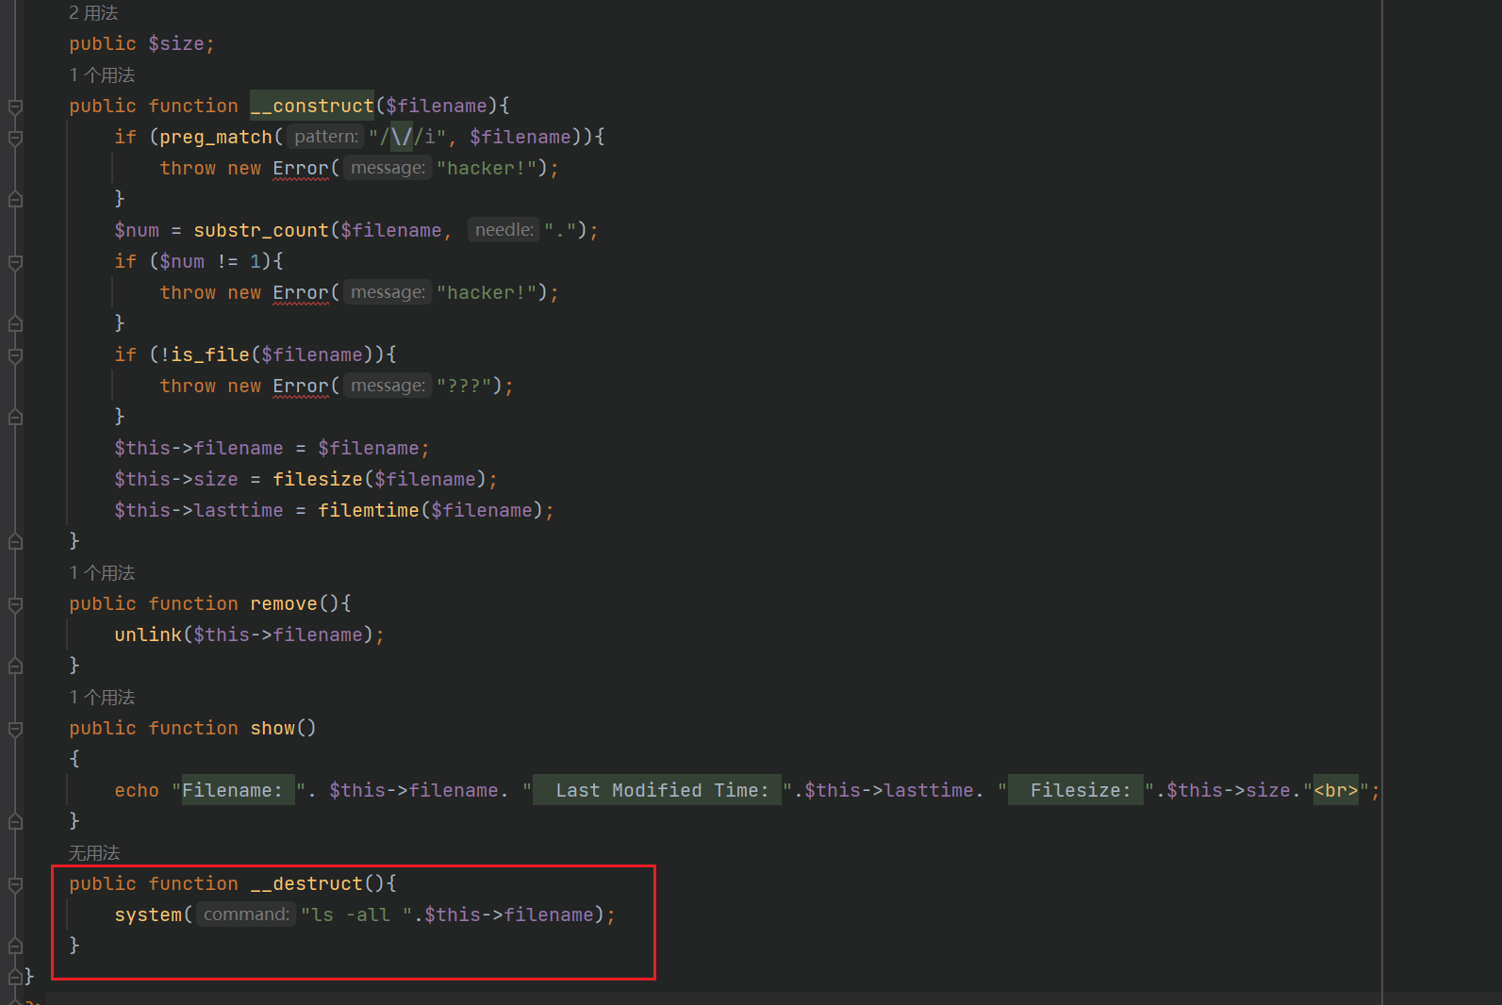The height and width of the screenshot is (1005, 1502).
Task: Click the remove method name
Action: coord(284,604)
